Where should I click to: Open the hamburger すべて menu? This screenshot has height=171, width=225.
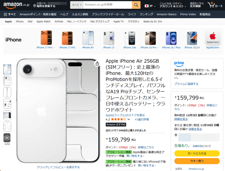tap(10, 14)
